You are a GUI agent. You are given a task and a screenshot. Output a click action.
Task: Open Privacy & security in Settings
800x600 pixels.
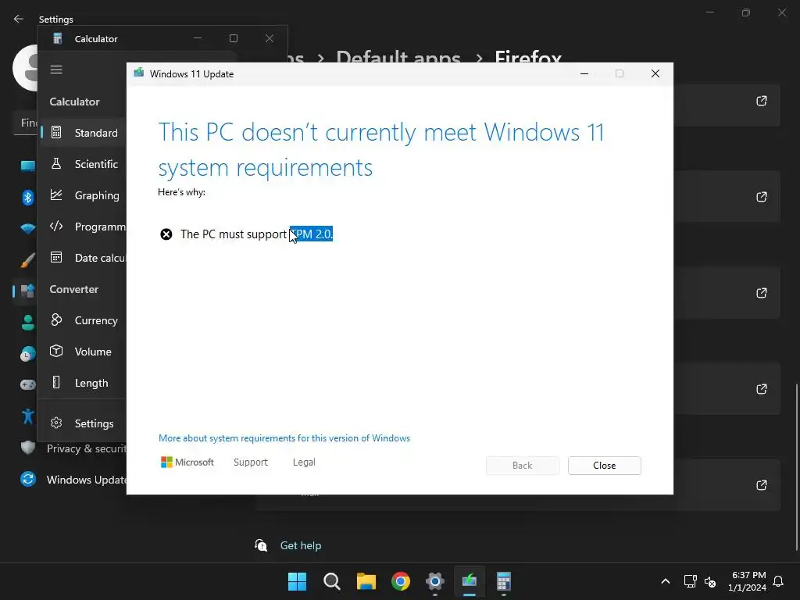[73, 448]
